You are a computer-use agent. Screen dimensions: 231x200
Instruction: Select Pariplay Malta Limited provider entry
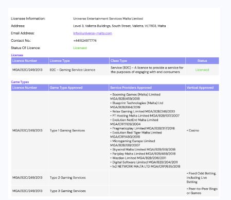tap(143, 154)
